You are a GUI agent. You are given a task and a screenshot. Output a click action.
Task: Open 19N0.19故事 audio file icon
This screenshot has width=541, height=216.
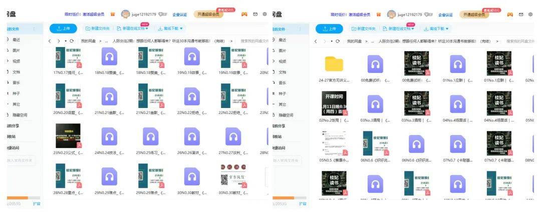click(x=192, y=56)
